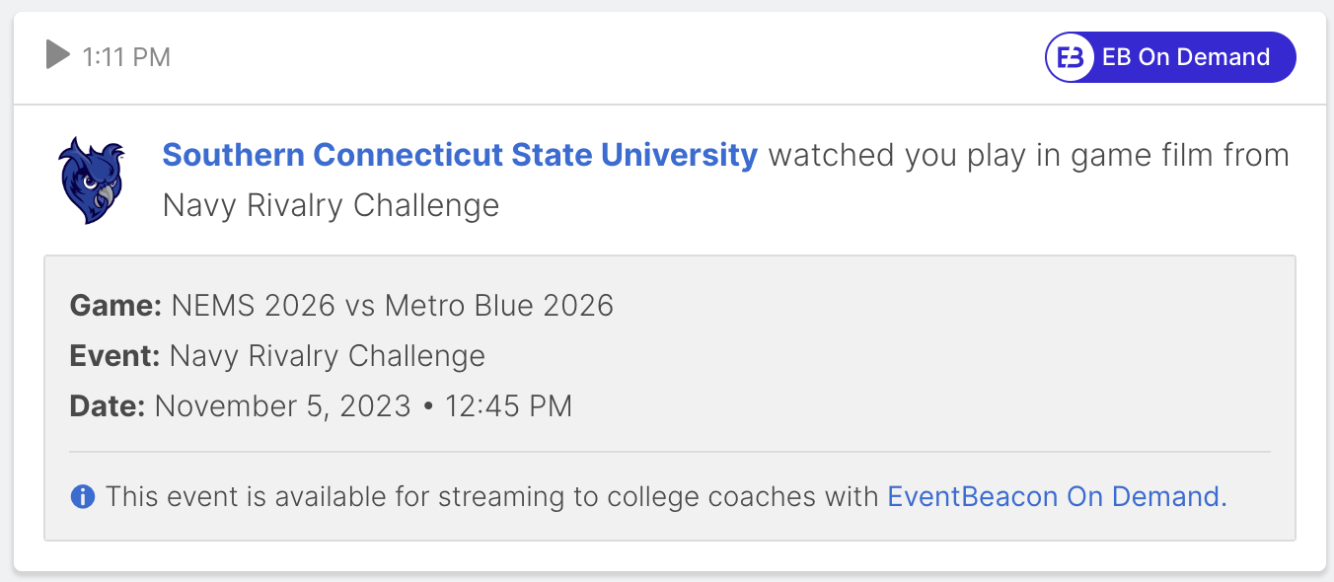Click Navy Rivalry Challenge in Event row
Image resolution: width=1334 pixels, height=582 pixels.
pyautogui.click(x=328, y=356)
